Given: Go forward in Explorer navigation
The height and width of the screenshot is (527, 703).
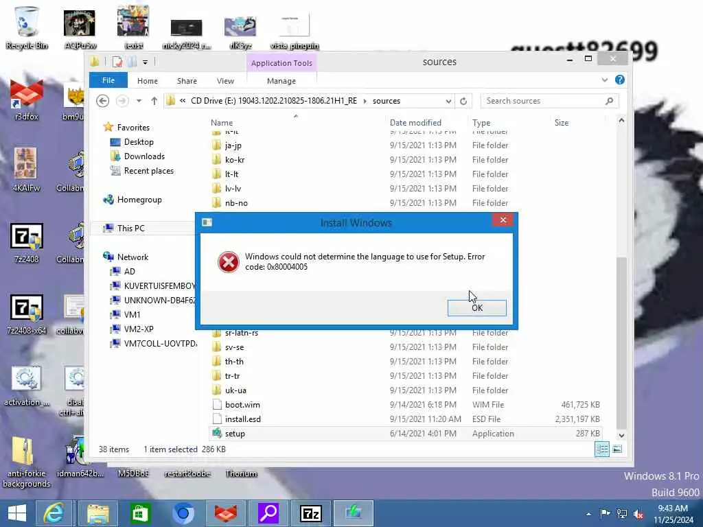Looking at the screenshot, I should 122,101.
